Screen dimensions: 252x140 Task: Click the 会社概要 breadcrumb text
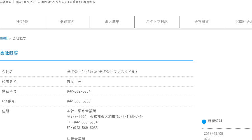[x=19, y=39]
